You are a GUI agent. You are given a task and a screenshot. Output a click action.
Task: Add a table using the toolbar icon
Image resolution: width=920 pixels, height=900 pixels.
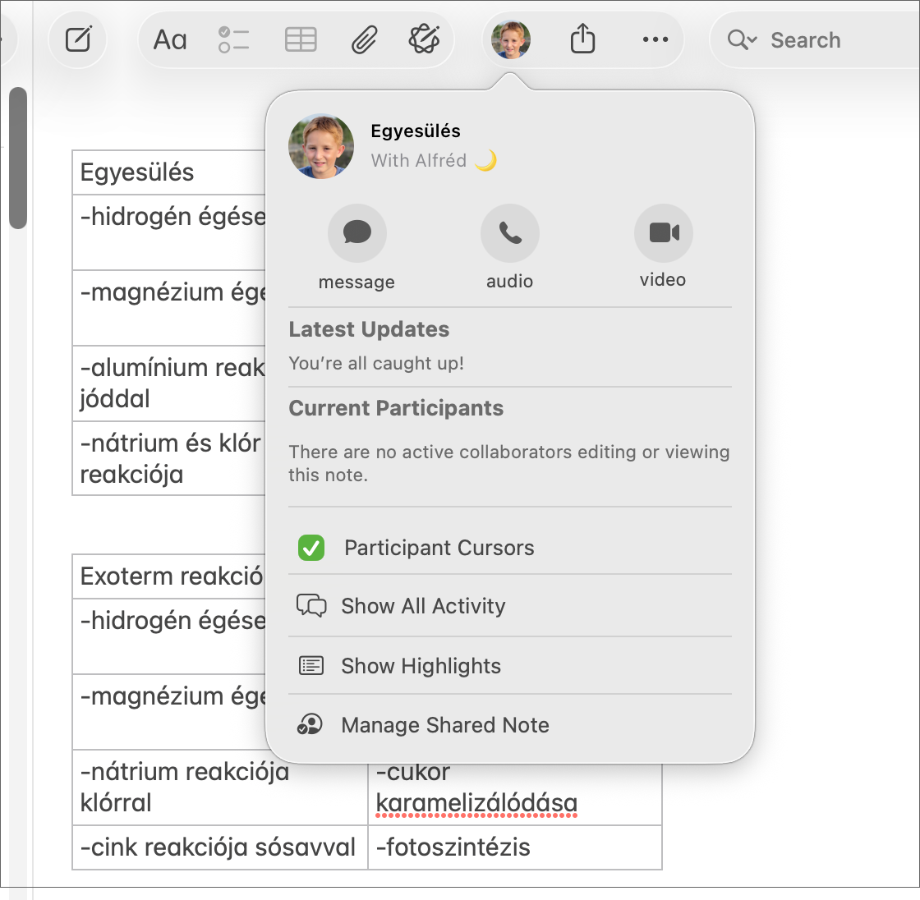pyautogui.click(x=301, y=39)
